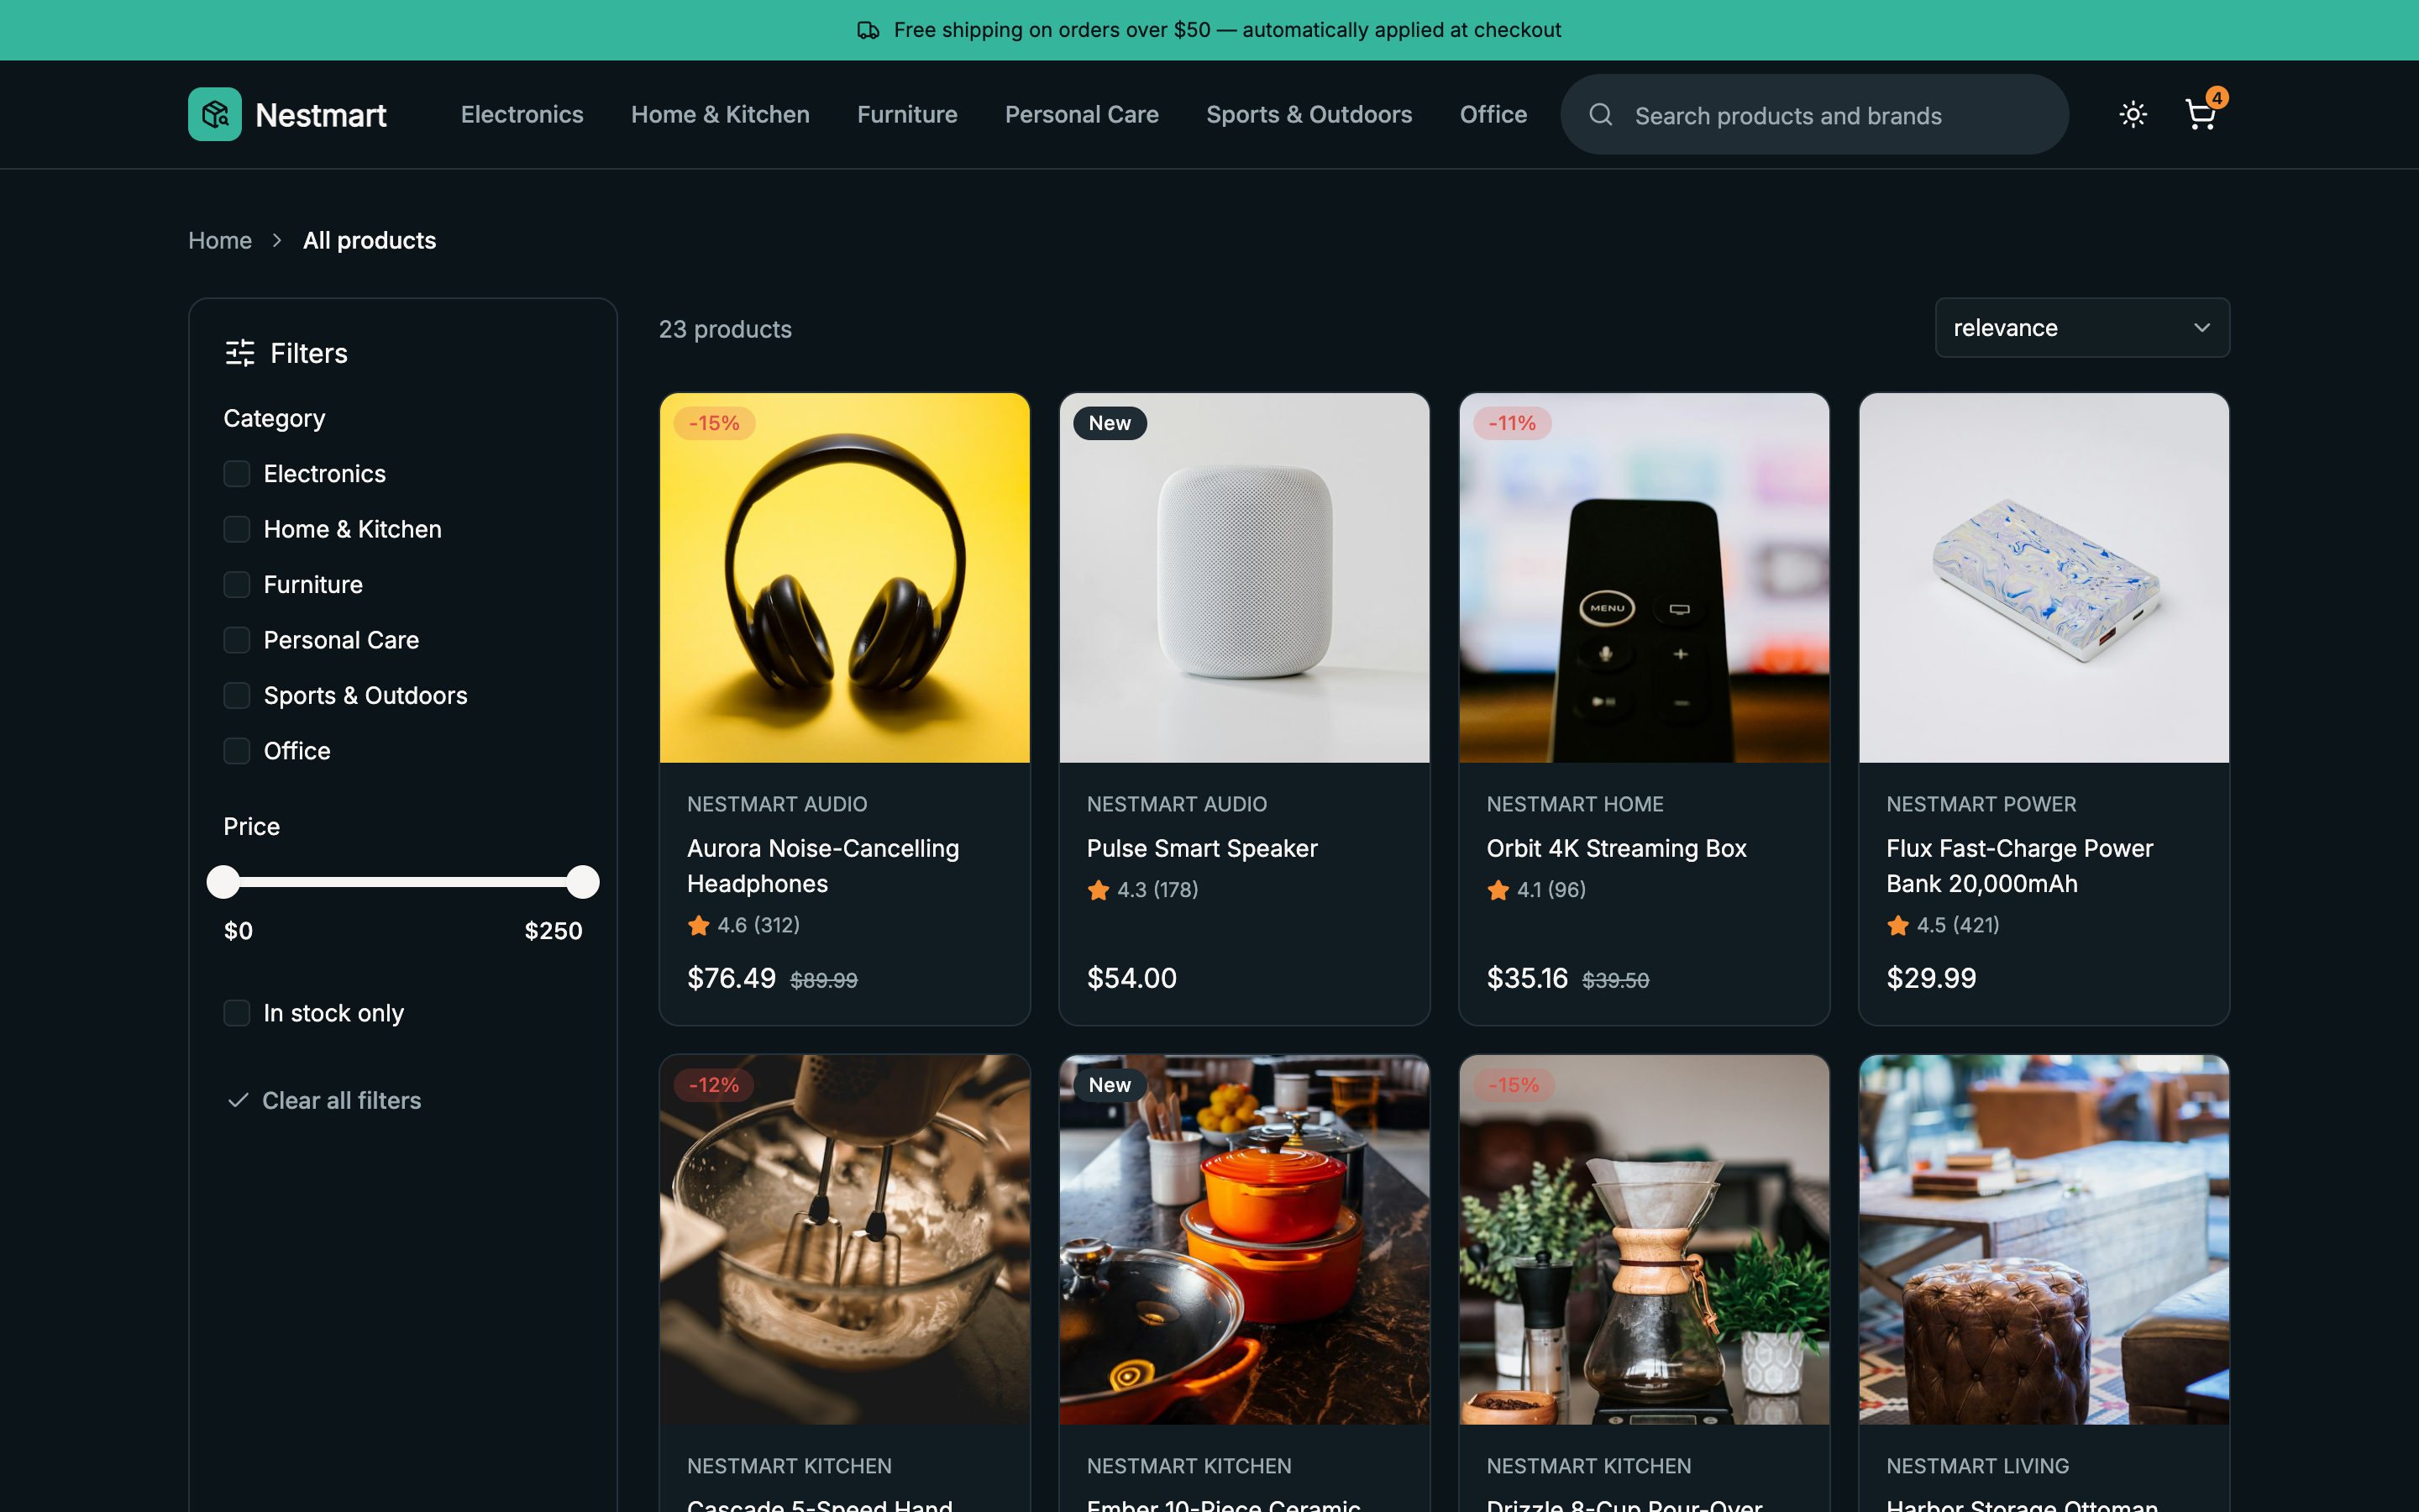Open the relevance sort dropdown
Image resolution: width=2419 pixels, height=1512 pixels.
coord(2082,328)
